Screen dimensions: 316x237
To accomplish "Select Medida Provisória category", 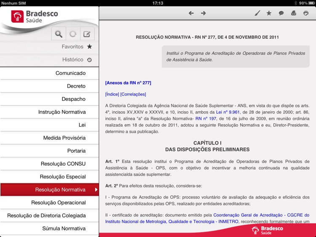I will pos(49,138).
